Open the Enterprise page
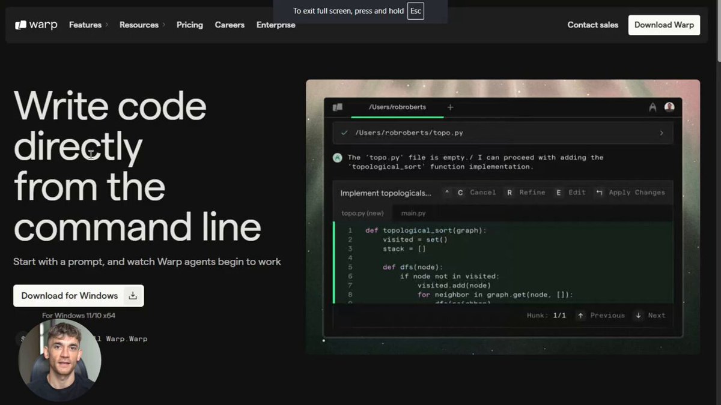This screenshot has width=721, height=405. (x=276, y=25)
